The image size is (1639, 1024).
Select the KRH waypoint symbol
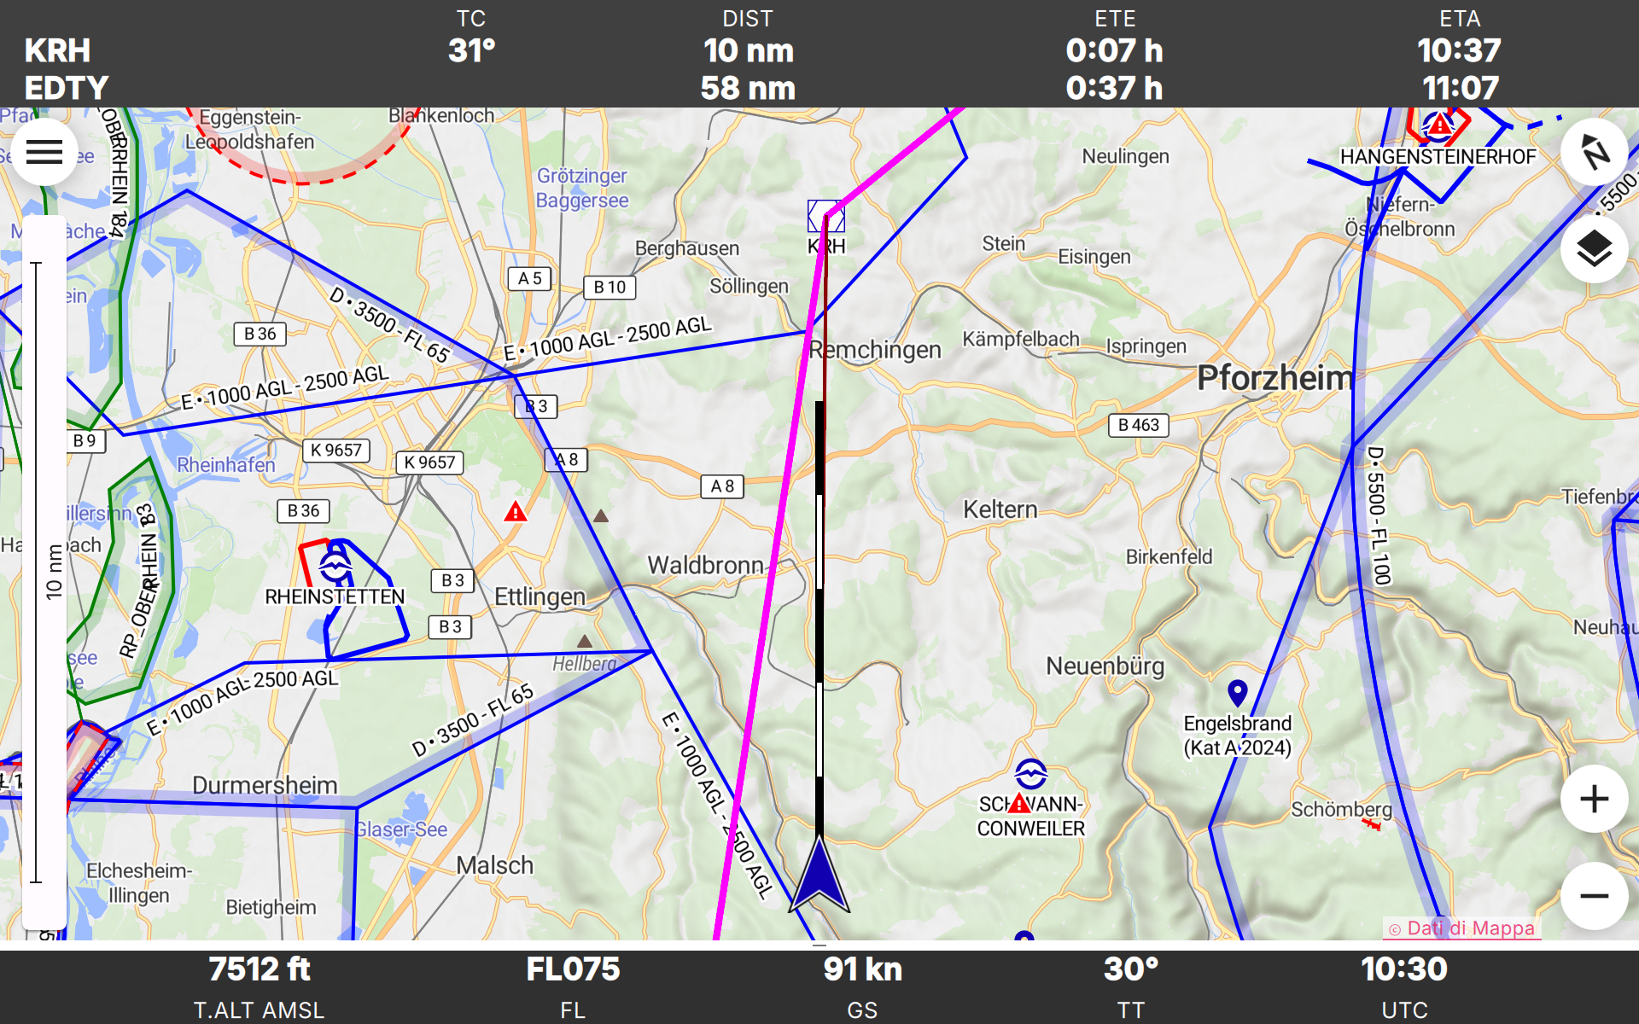pyautogui.click(x=825, y=217)
